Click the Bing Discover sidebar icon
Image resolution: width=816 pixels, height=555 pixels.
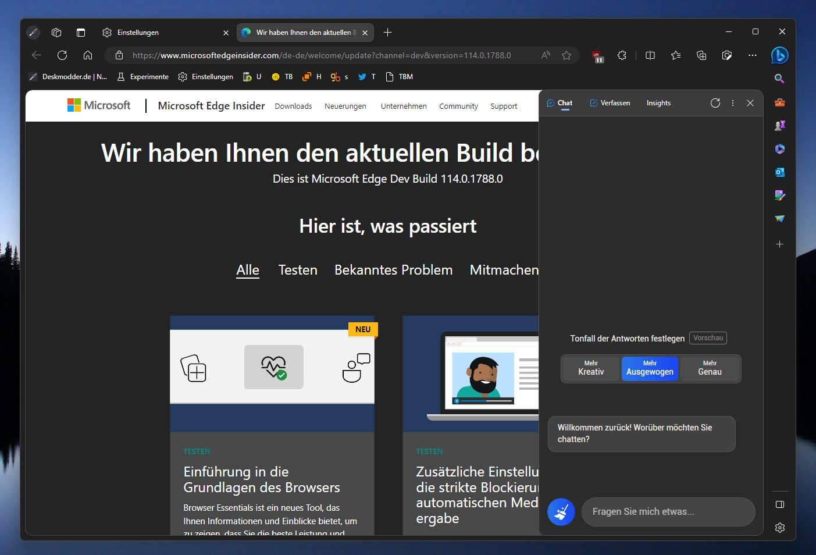[x=779, y=55]
